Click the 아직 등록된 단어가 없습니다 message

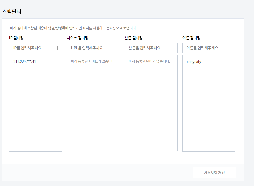pos(149,61)
